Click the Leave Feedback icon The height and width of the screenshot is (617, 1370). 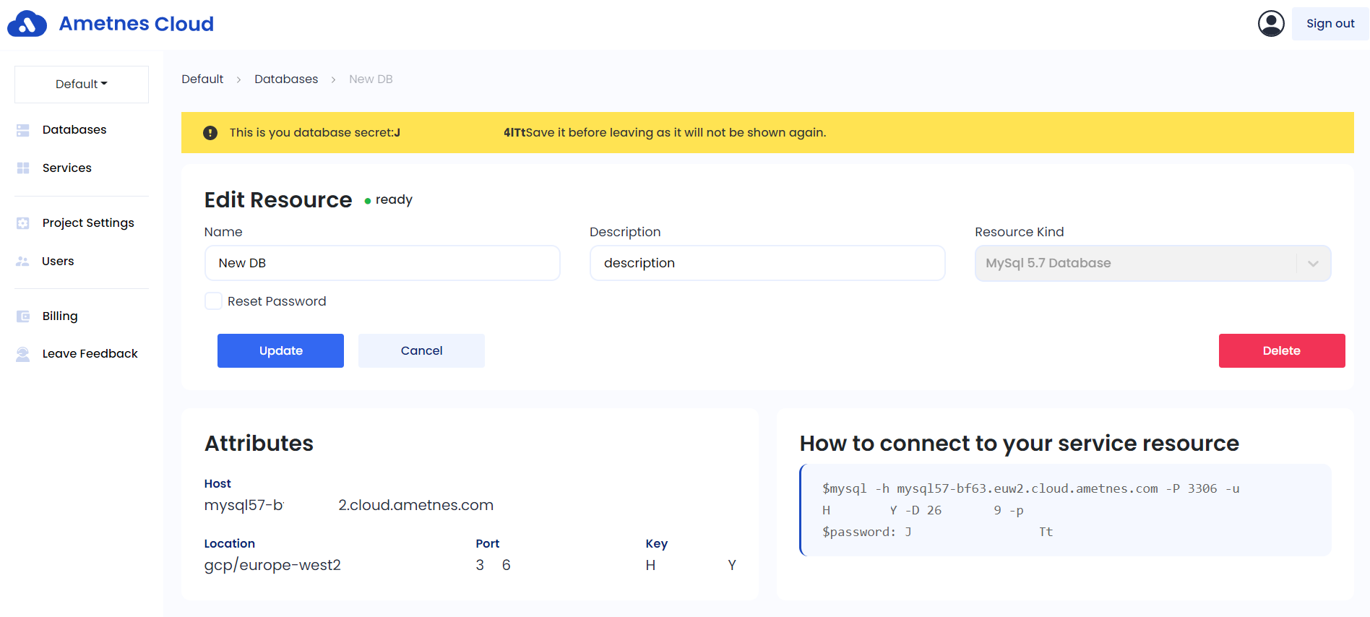click(x=23, y=354)
